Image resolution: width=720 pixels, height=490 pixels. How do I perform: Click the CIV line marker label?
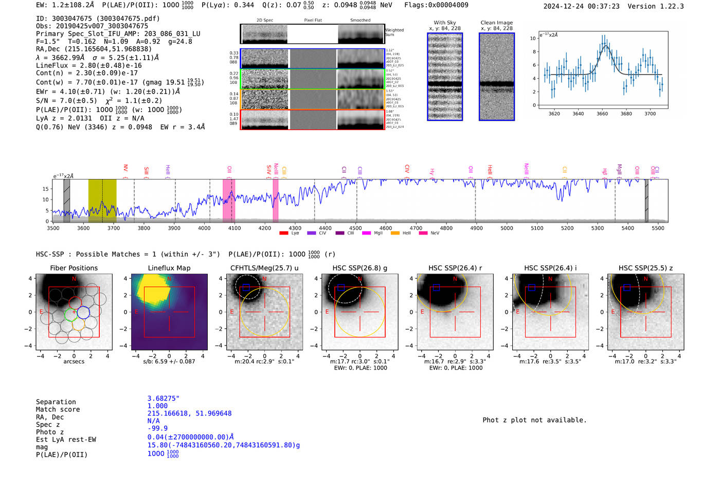coord(407,169)
